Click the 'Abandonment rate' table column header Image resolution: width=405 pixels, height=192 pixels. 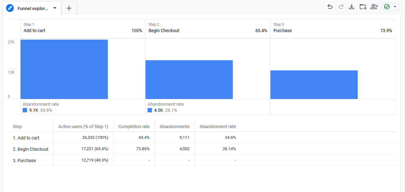tap(218, 127)
